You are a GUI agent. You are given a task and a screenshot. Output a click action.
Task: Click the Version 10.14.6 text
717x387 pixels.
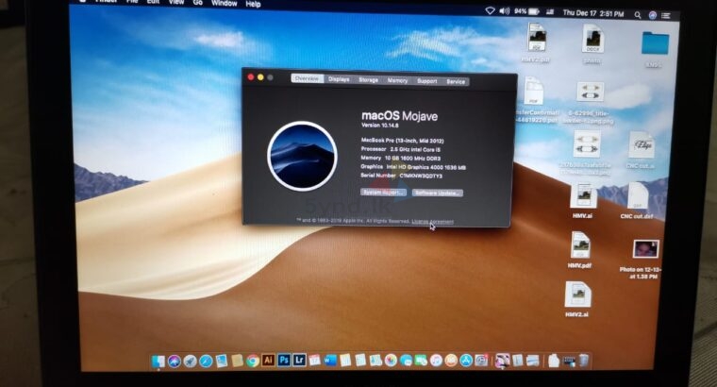pos(380,125)
